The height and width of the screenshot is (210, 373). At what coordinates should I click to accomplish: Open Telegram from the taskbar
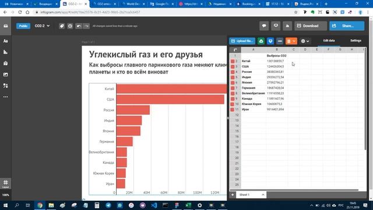pos(108,205)
